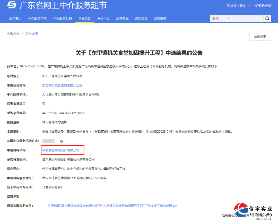The width and height of the screenshot is (278, 221).
Task: Open the 东里镇机关食堂加固提升工程 project link
Action: tap(62, 85)
